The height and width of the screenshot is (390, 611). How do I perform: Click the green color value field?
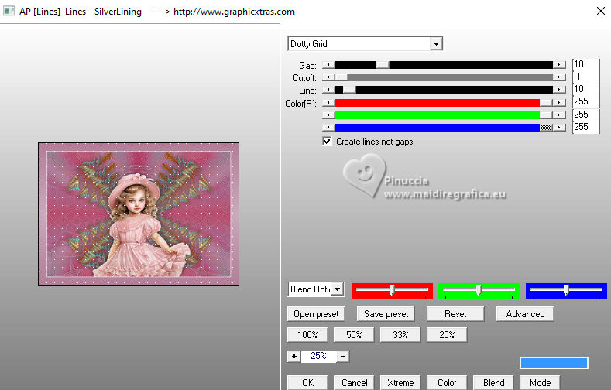point(585,115)
